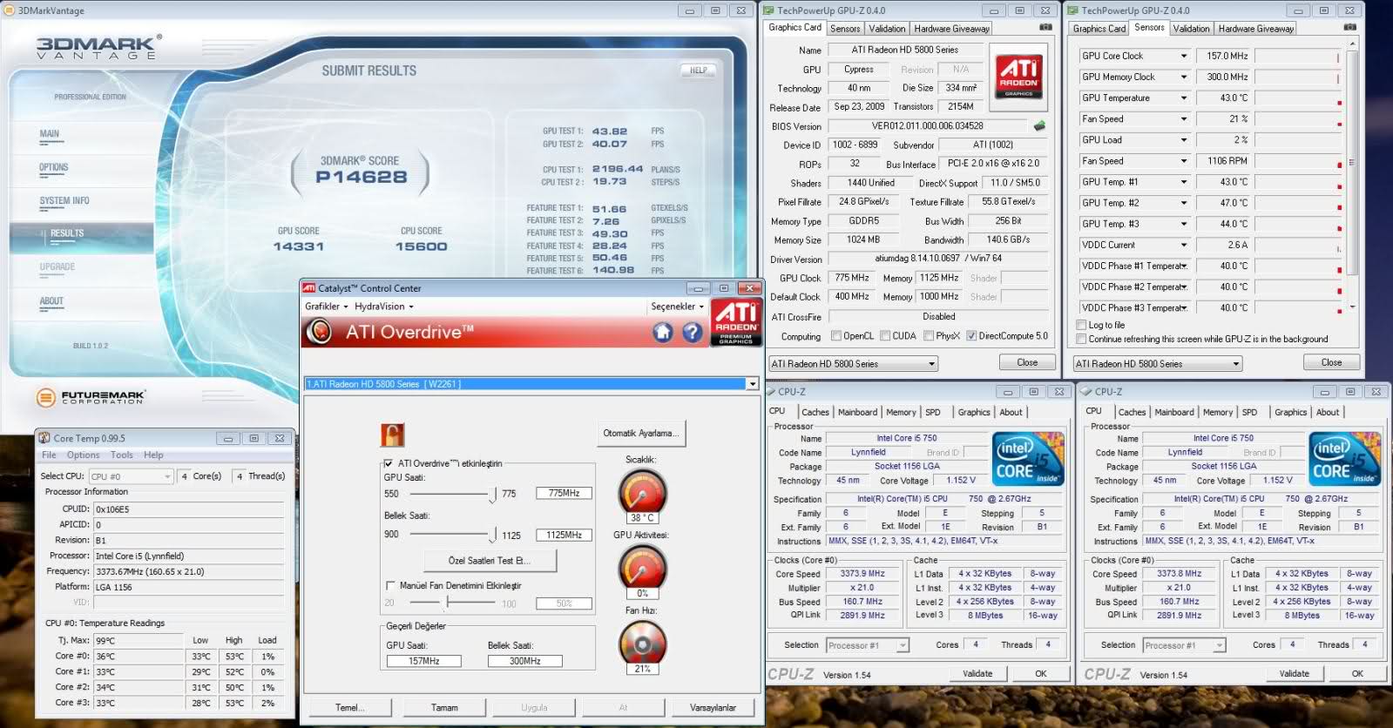
Task: Toggle the CUDA checkbox in GPU-Z
Action: point(885,336)
